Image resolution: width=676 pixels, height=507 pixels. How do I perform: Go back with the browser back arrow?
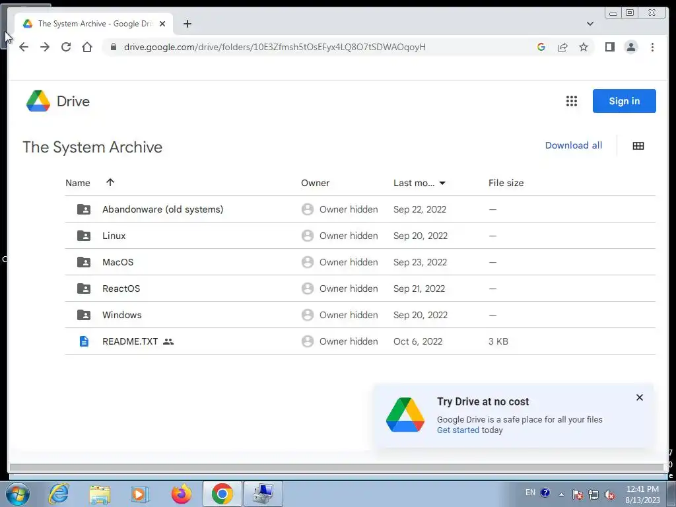click(24, 47)
